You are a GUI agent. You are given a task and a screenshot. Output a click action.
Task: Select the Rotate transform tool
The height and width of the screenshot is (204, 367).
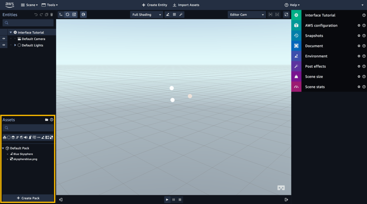click(67, 14)
